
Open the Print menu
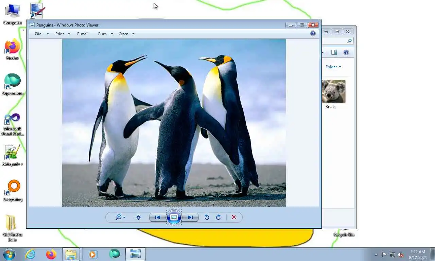pyautogui.click(x=60, y=34)
